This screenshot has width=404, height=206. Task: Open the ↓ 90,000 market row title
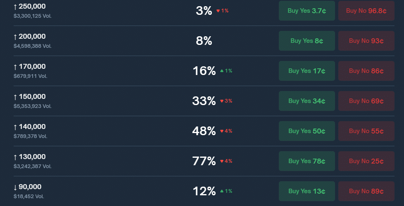point(27,187)
